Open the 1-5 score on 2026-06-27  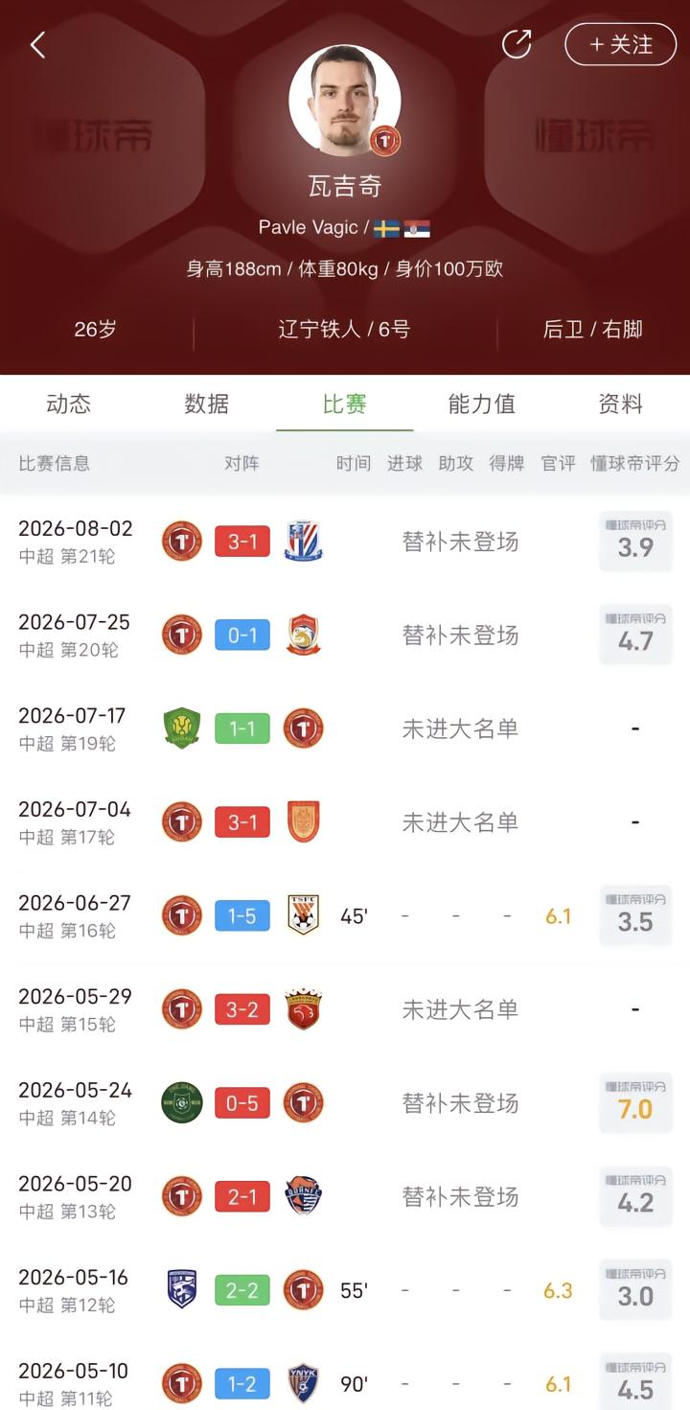pyautogui.click(x=242, y=916)
